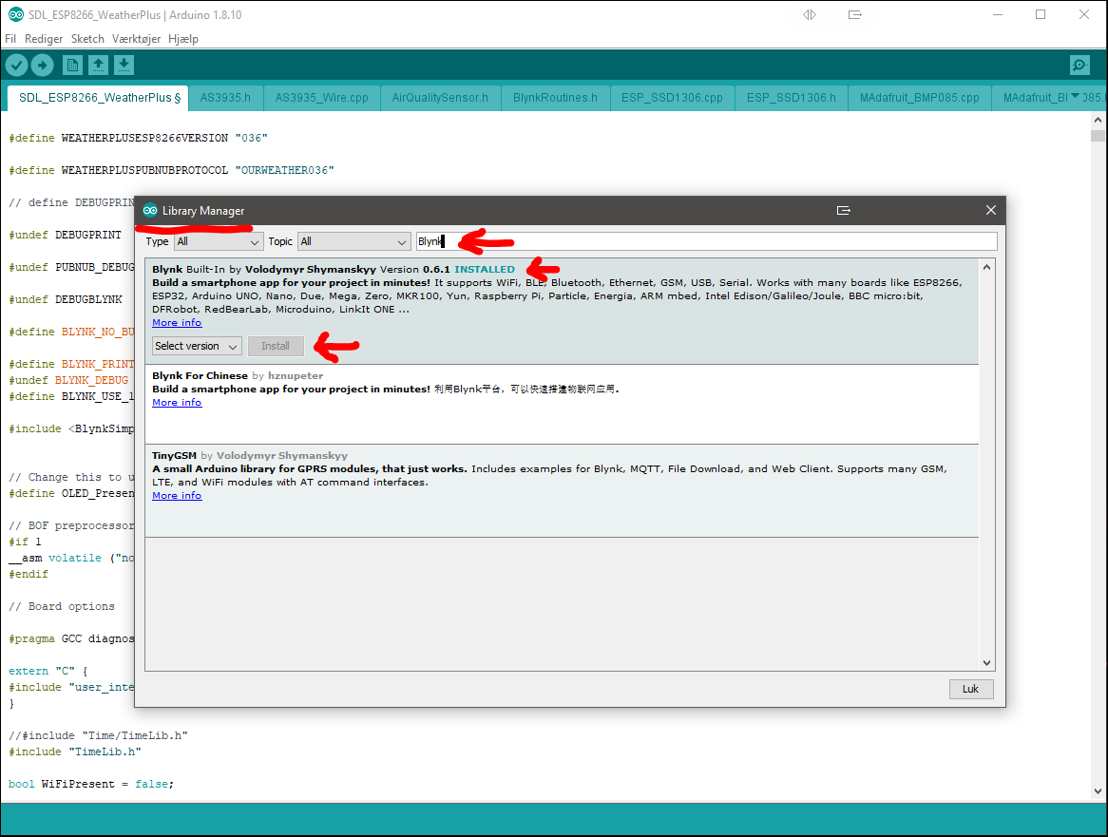Viewport: 1108px width, 837px height.
Task: Switch to the AS3935.h tab
Action: click(225, 98)
